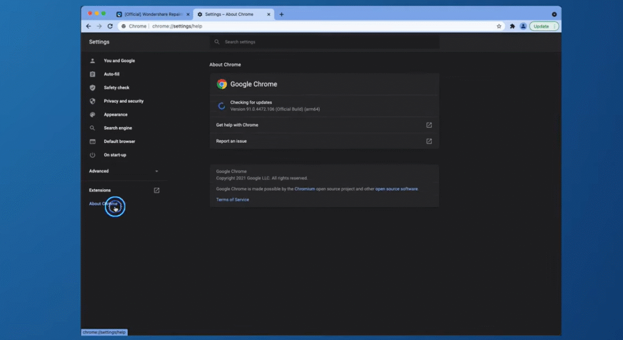The image size is (623, 340).
Task: Open Extensions via sidebar external link icon
Action: [x=156, y=190]
